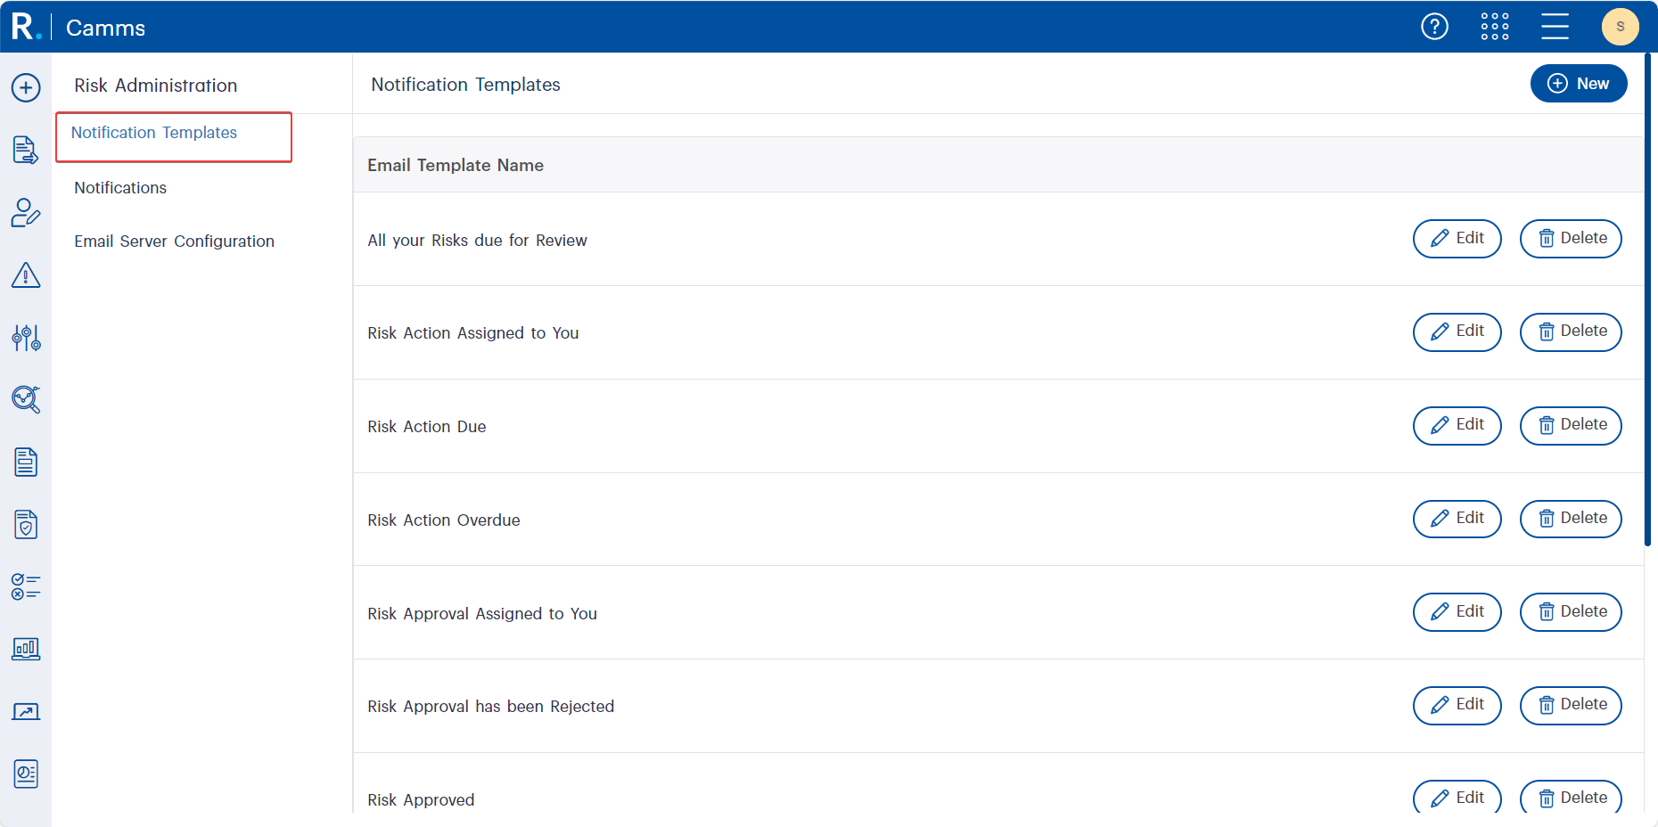The image size is (1658, 827).
Task: Open the lined document sidebar icon
Action: point(26,462)
